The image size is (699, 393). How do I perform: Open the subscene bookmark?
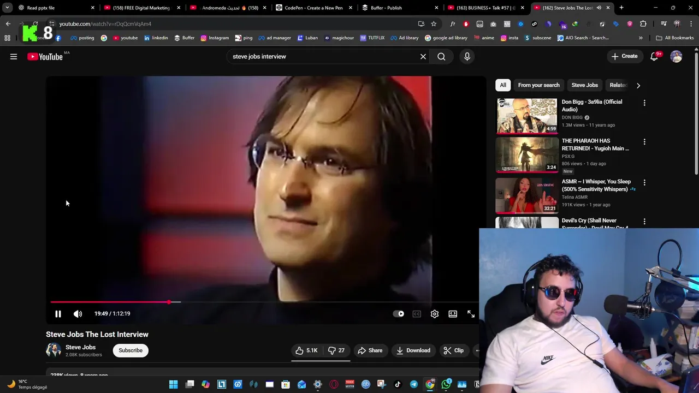537,38
